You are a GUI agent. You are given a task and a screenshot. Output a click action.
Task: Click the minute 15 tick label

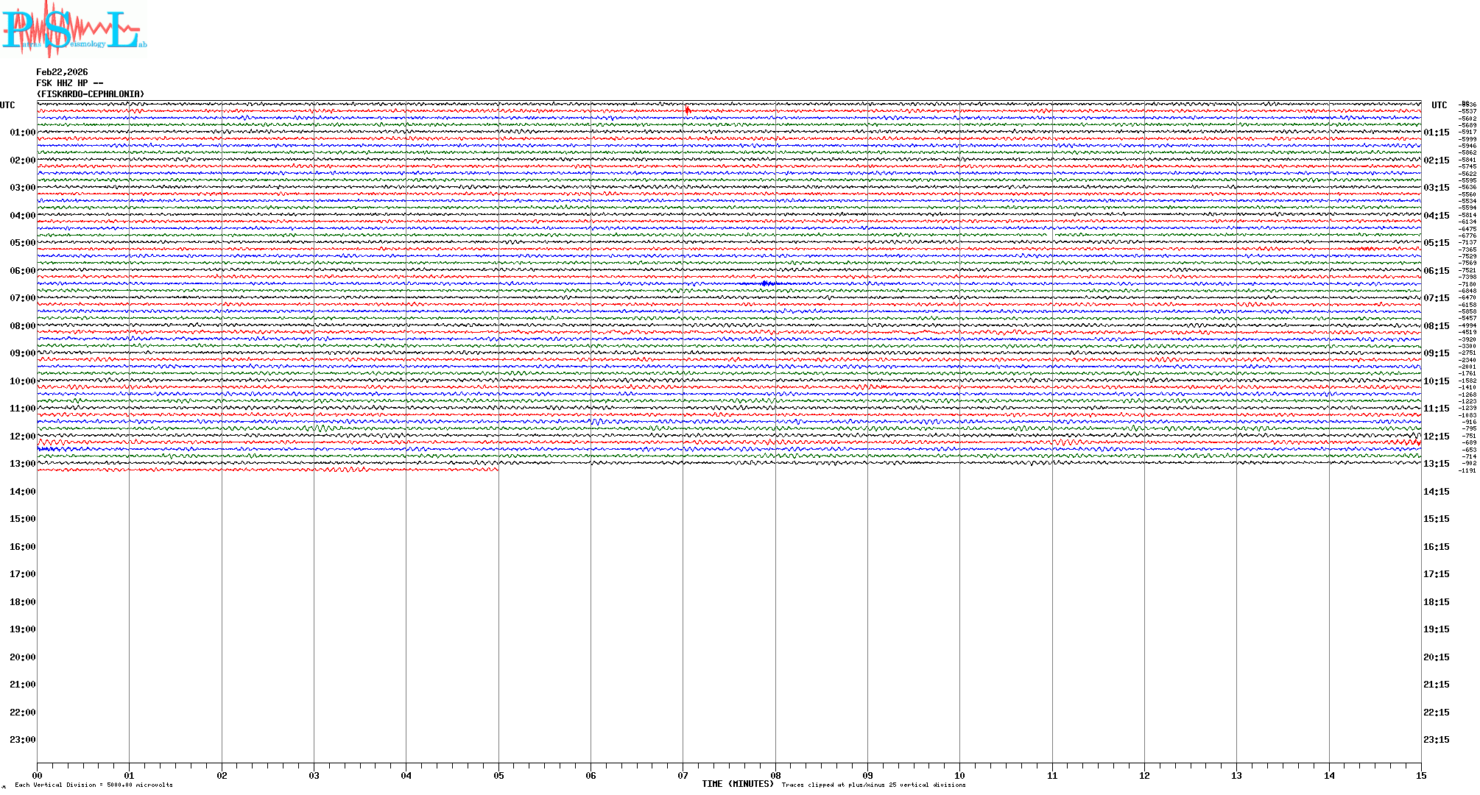pos(1420,775)
